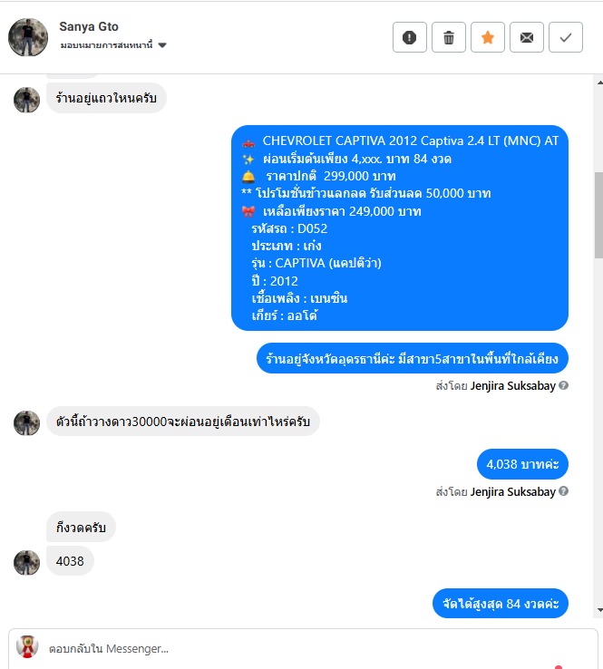Mark conversation as spam with exclamation icon
Screen dimensions: 603x669
[409, 37]
